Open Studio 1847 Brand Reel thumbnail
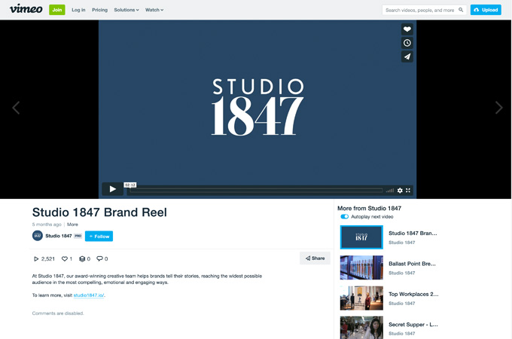Screen dimensions: 512x339 point(361,237)
